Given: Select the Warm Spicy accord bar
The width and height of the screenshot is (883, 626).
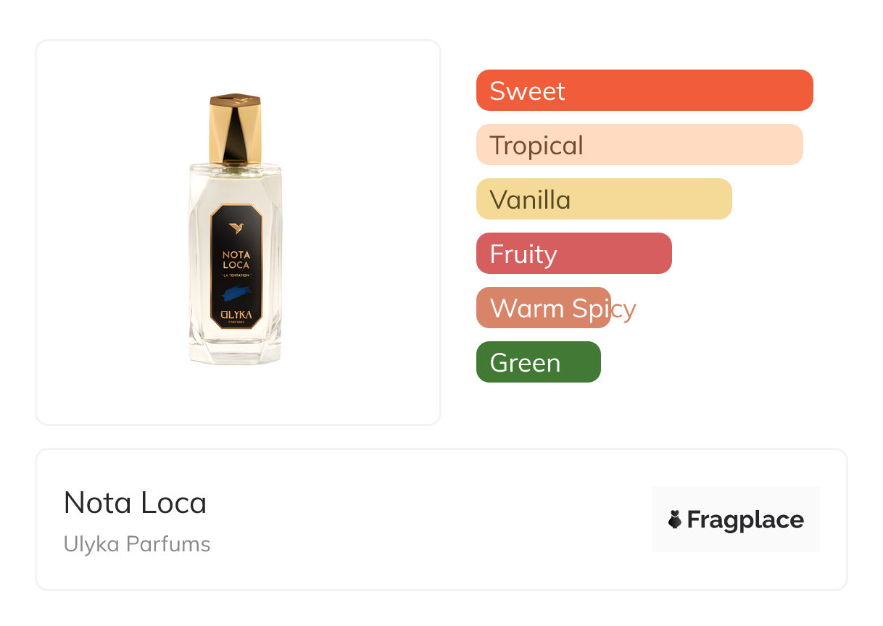Looking at the screenshot, I should pyautogui.click(x=544, y=308).
